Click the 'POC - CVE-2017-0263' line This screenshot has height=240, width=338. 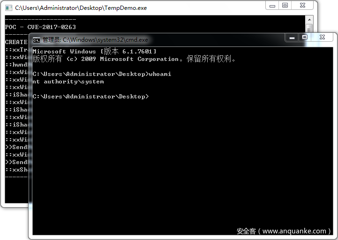(x=40, y=27)
